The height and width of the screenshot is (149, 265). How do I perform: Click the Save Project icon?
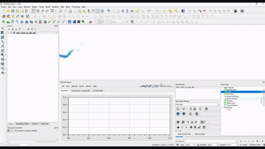[x=13, y=11]
